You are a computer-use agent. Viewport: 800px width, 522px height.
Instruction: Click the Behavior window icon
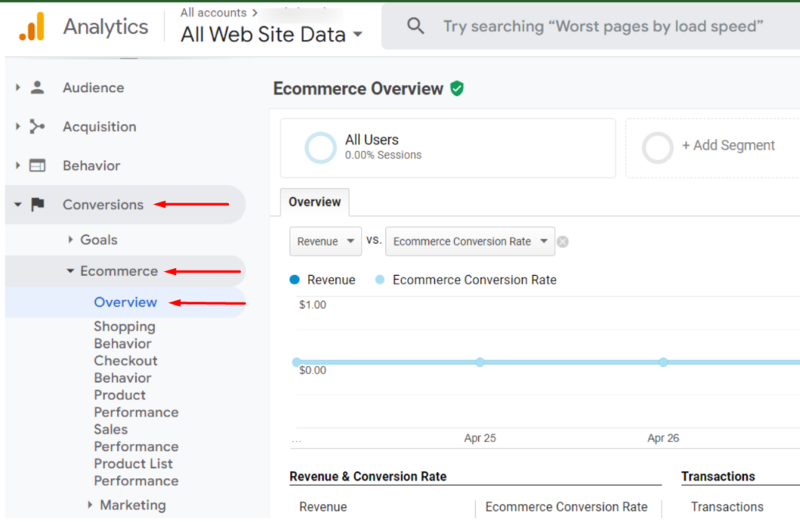37,166
